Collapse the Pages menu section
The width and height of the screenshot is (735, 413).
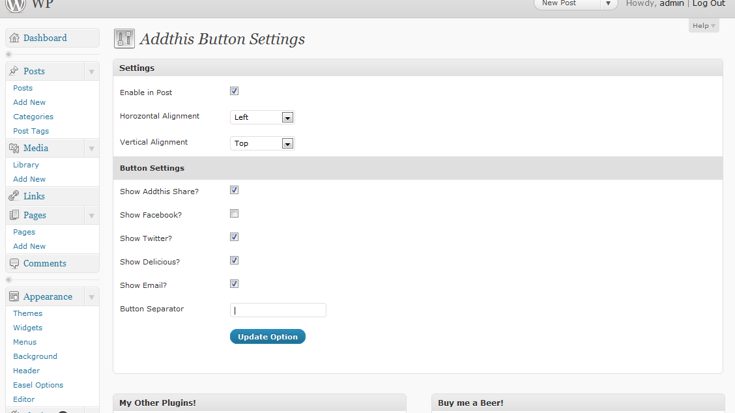pos(92,216)
